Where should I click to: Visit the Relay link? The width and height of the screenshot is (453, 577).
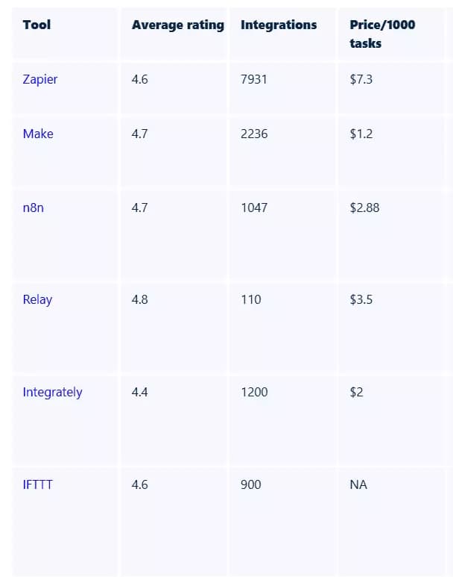(37, 299)
